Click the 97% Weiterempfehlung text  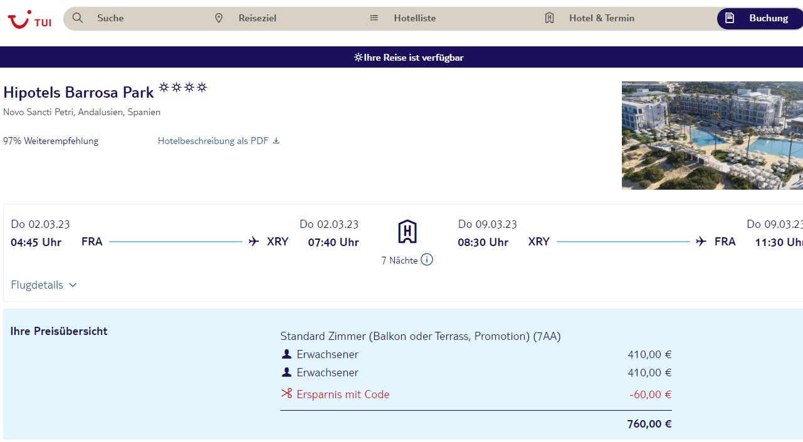pyautogui.click(x=51, y=141)
